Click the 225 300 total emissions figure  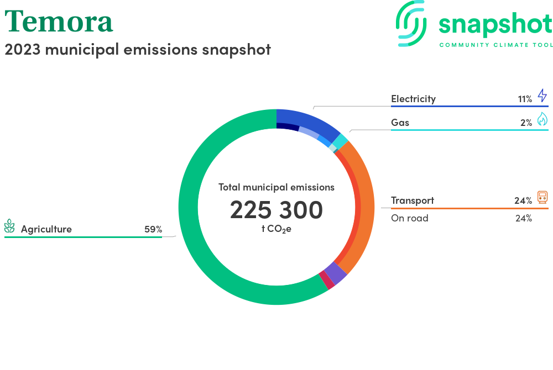(x=276, y=210)
